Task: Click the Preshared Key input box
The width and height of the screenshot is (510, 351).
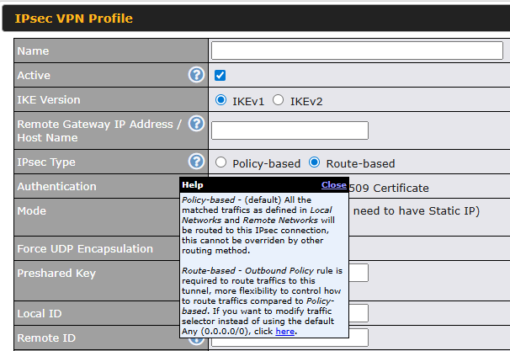Action: tap(359, 273)
